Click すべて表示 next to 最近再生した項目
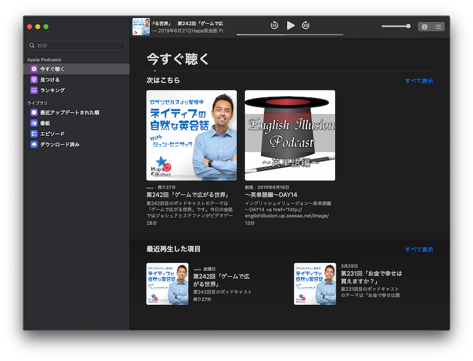This screenshot has width=473, height=361. coord(419,249)
